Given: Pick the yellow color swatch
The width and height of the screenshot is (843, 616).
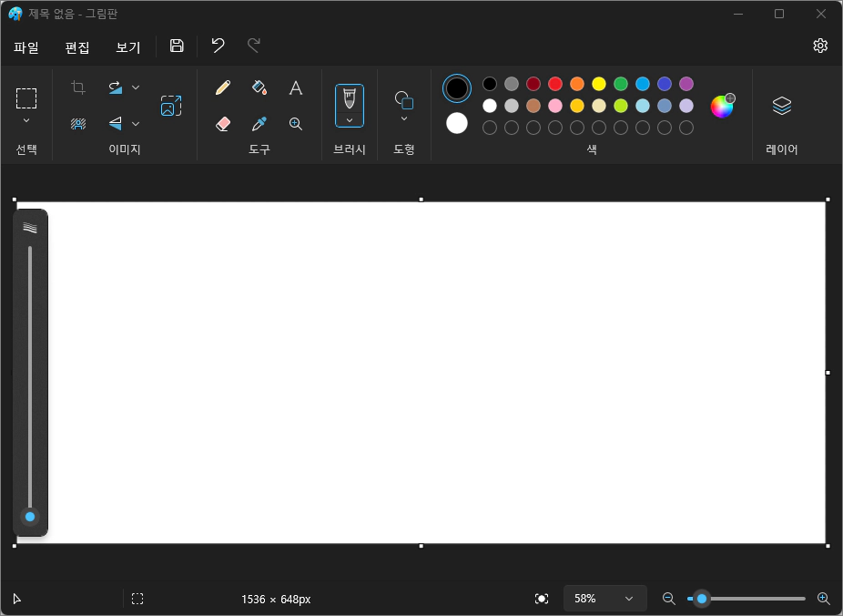Looking at the screenshot, I should tap(599, 84).
